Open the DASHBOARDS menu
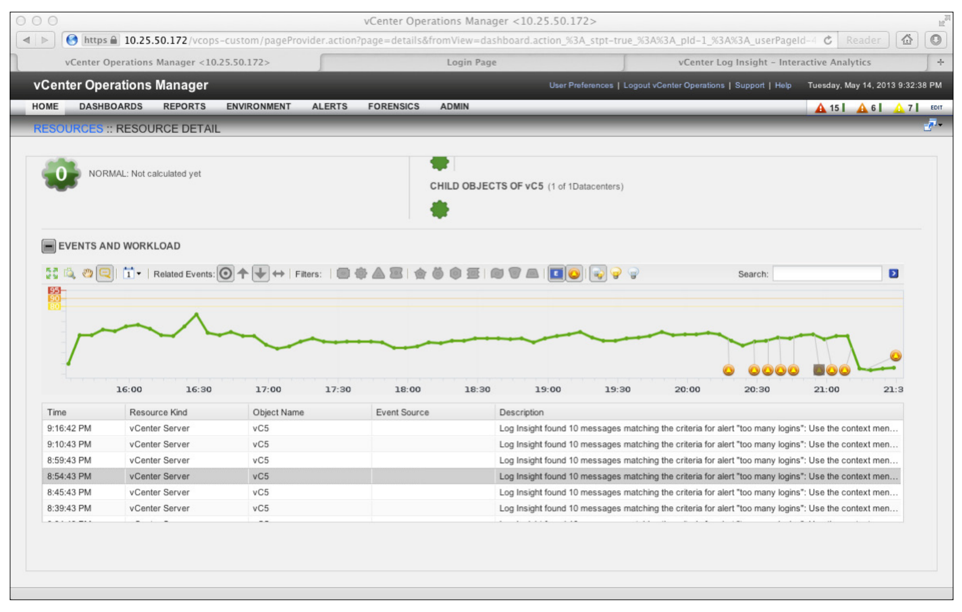Image resolution: width=962 pixels, height=612 pixels. (x=111, y=106)
